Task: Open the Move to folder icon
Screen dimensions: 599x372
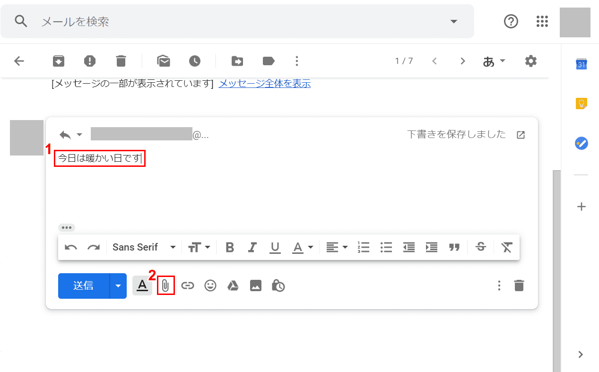Action: (237, 61)
